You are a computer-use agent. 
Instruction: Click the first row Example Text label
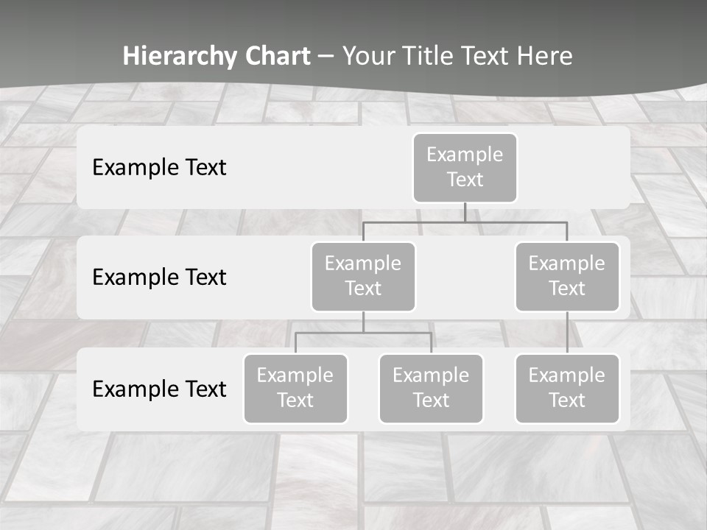pyautogui.click(x=158, y=168)
